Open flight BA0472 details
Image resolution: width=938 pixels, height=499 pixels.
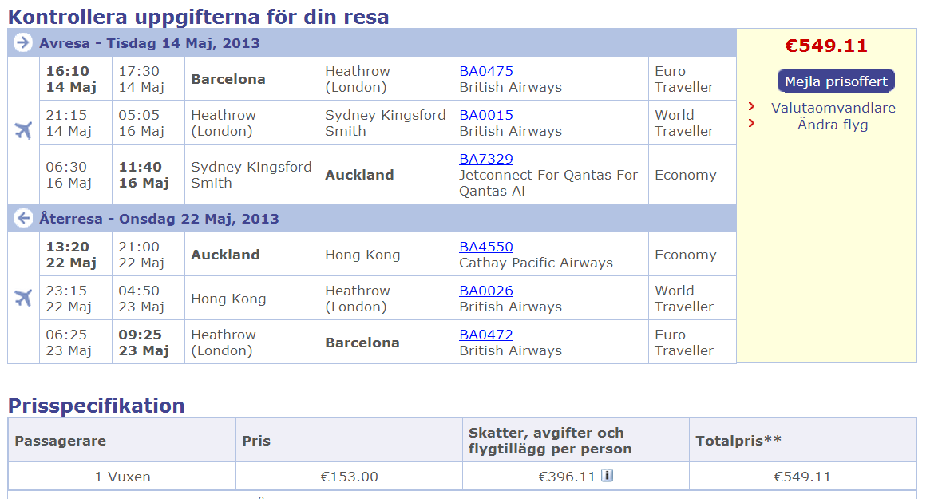(485, 335)
